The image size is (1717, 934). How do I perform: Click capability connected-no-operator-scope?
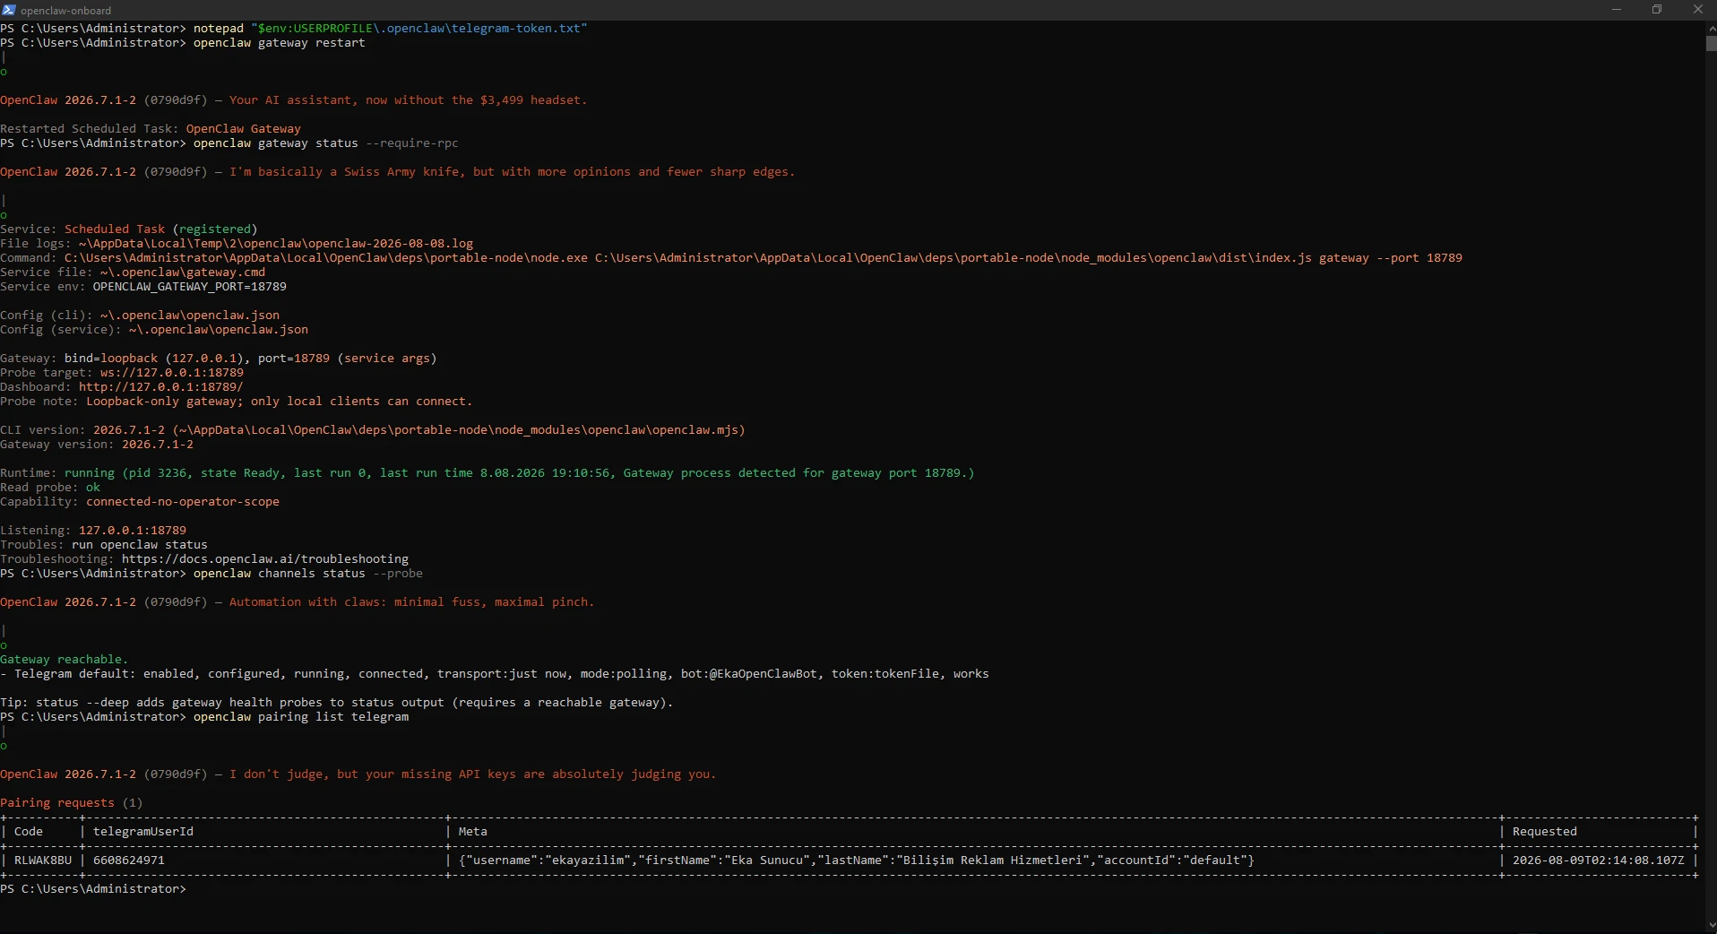pos(183,502)
